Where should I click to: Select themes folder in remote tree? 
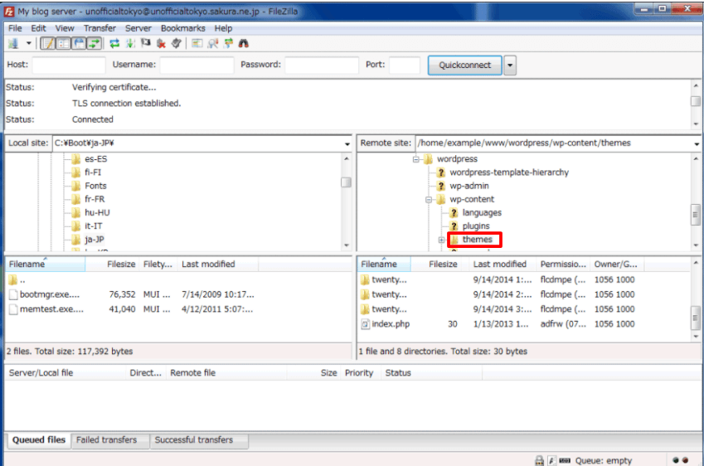pos(478,240)
